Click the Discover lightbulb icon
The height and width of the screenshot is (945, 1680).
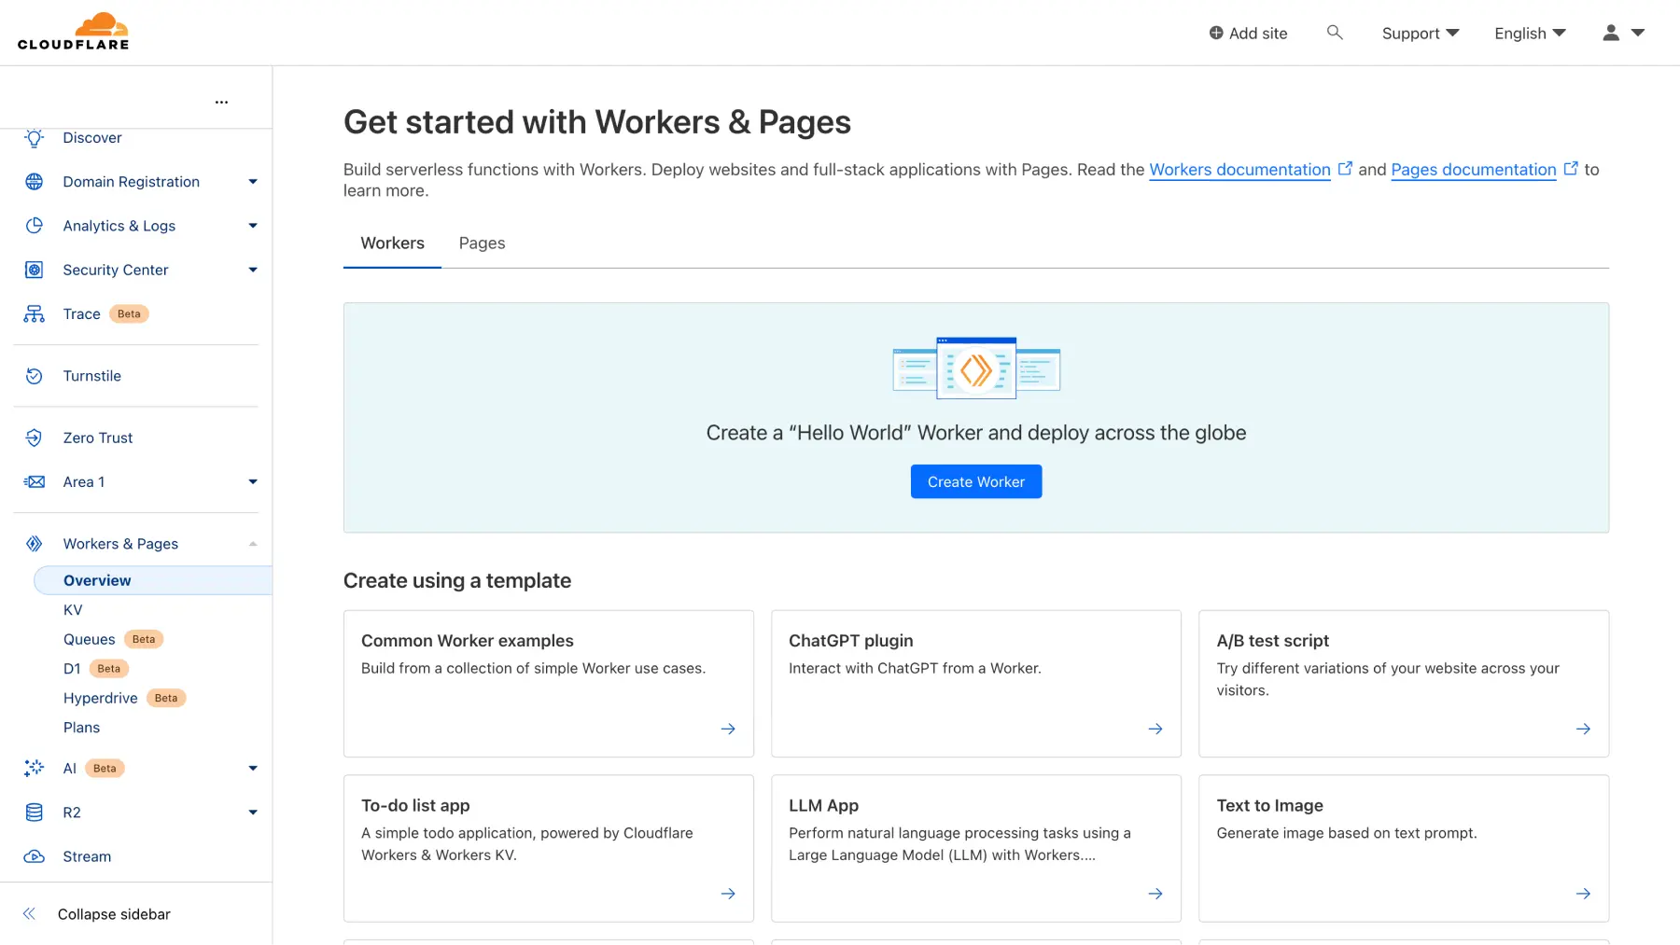(35, 138)
